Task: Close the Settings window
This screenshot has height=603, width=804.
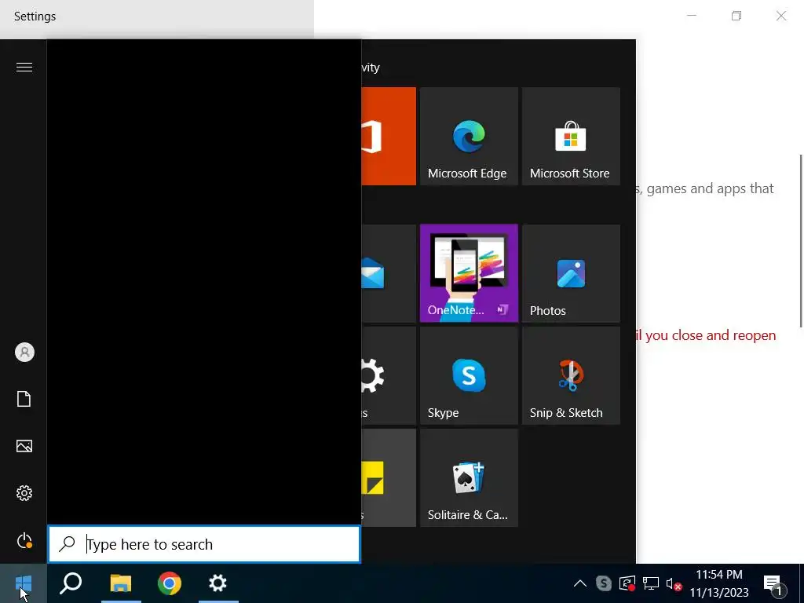Action: coord(781,16)
